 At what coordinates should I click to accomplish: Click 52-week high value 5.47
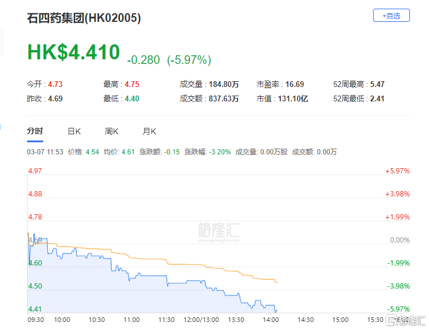[x=377, y=84]
